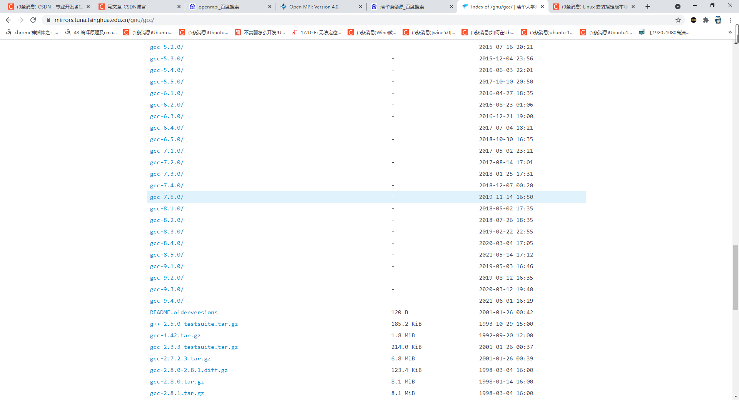Open the Extensions puzzle icon
This screenshot has width=739, height=400.
click(706, 20)
